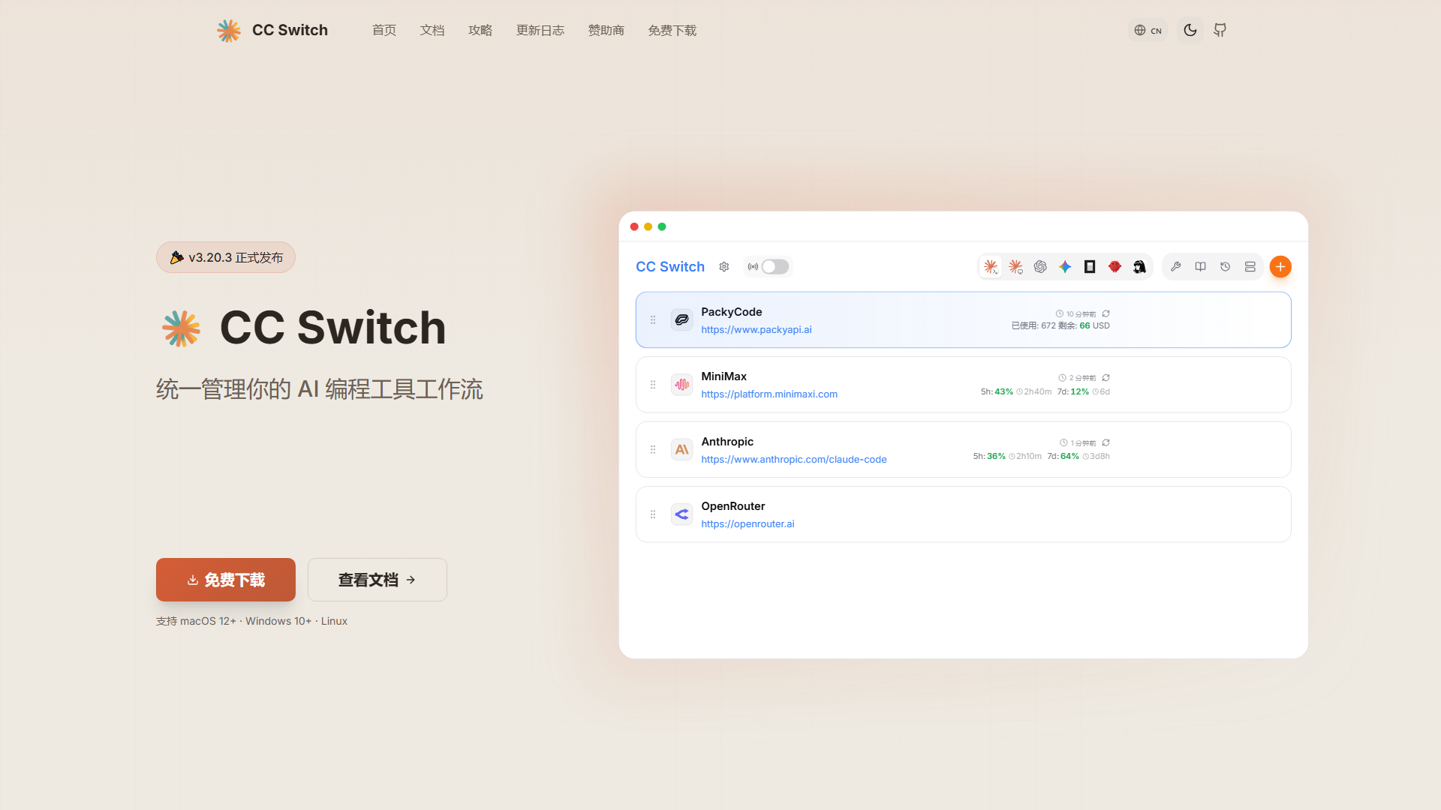Click the PackyCode provider logo
The image size is (1441, 810).
[x=681, y=320]
